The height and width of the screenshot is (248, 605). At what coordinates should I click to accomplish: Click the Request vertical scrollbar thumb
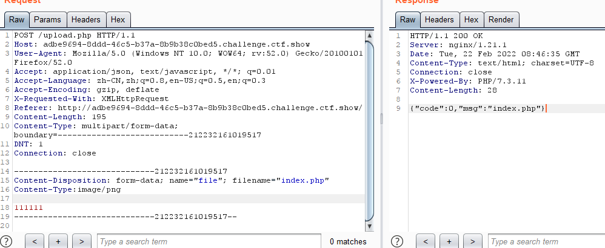(369, 131)
